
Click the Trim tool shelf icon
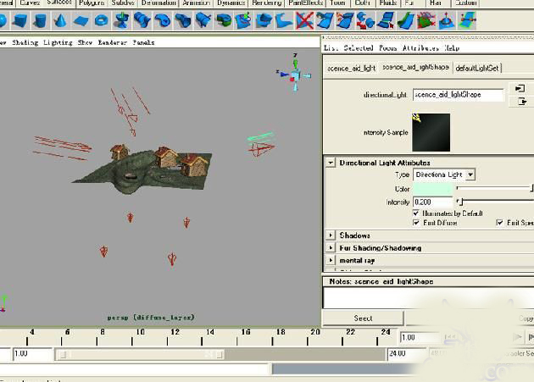(345, 20)
